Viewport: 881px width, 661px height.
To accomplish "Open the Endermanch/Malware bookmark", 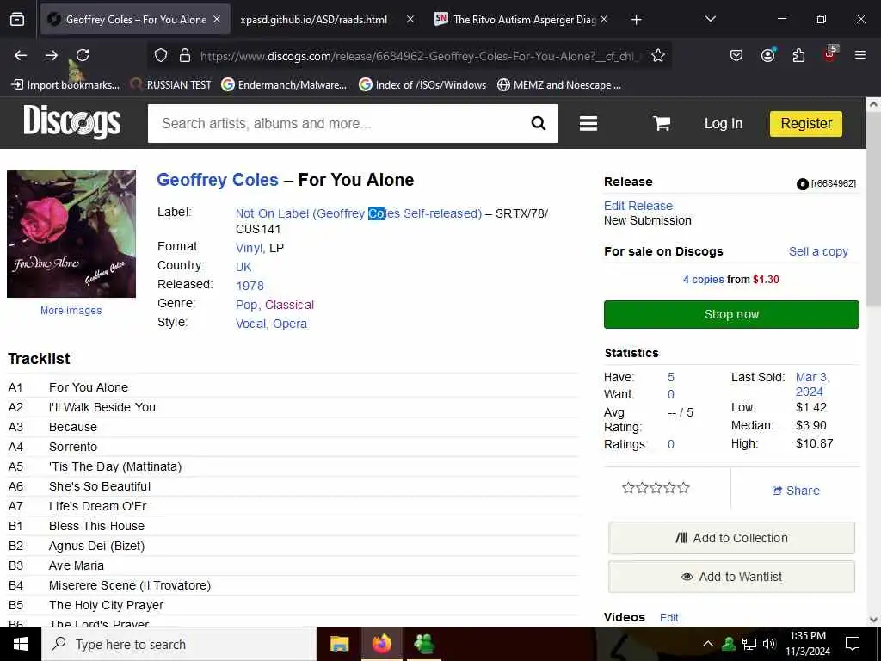I will point(284,85).
